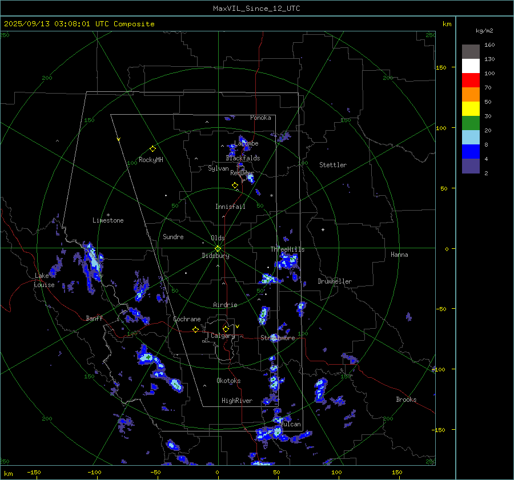Click the 0 tick label on the right axis
This screenshot has width=514, height=480.
point(447,249)
